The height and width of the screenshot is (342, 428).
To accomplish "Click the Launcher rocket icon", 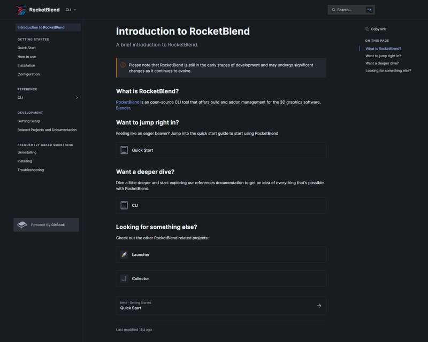I will [x=124, y=254].
